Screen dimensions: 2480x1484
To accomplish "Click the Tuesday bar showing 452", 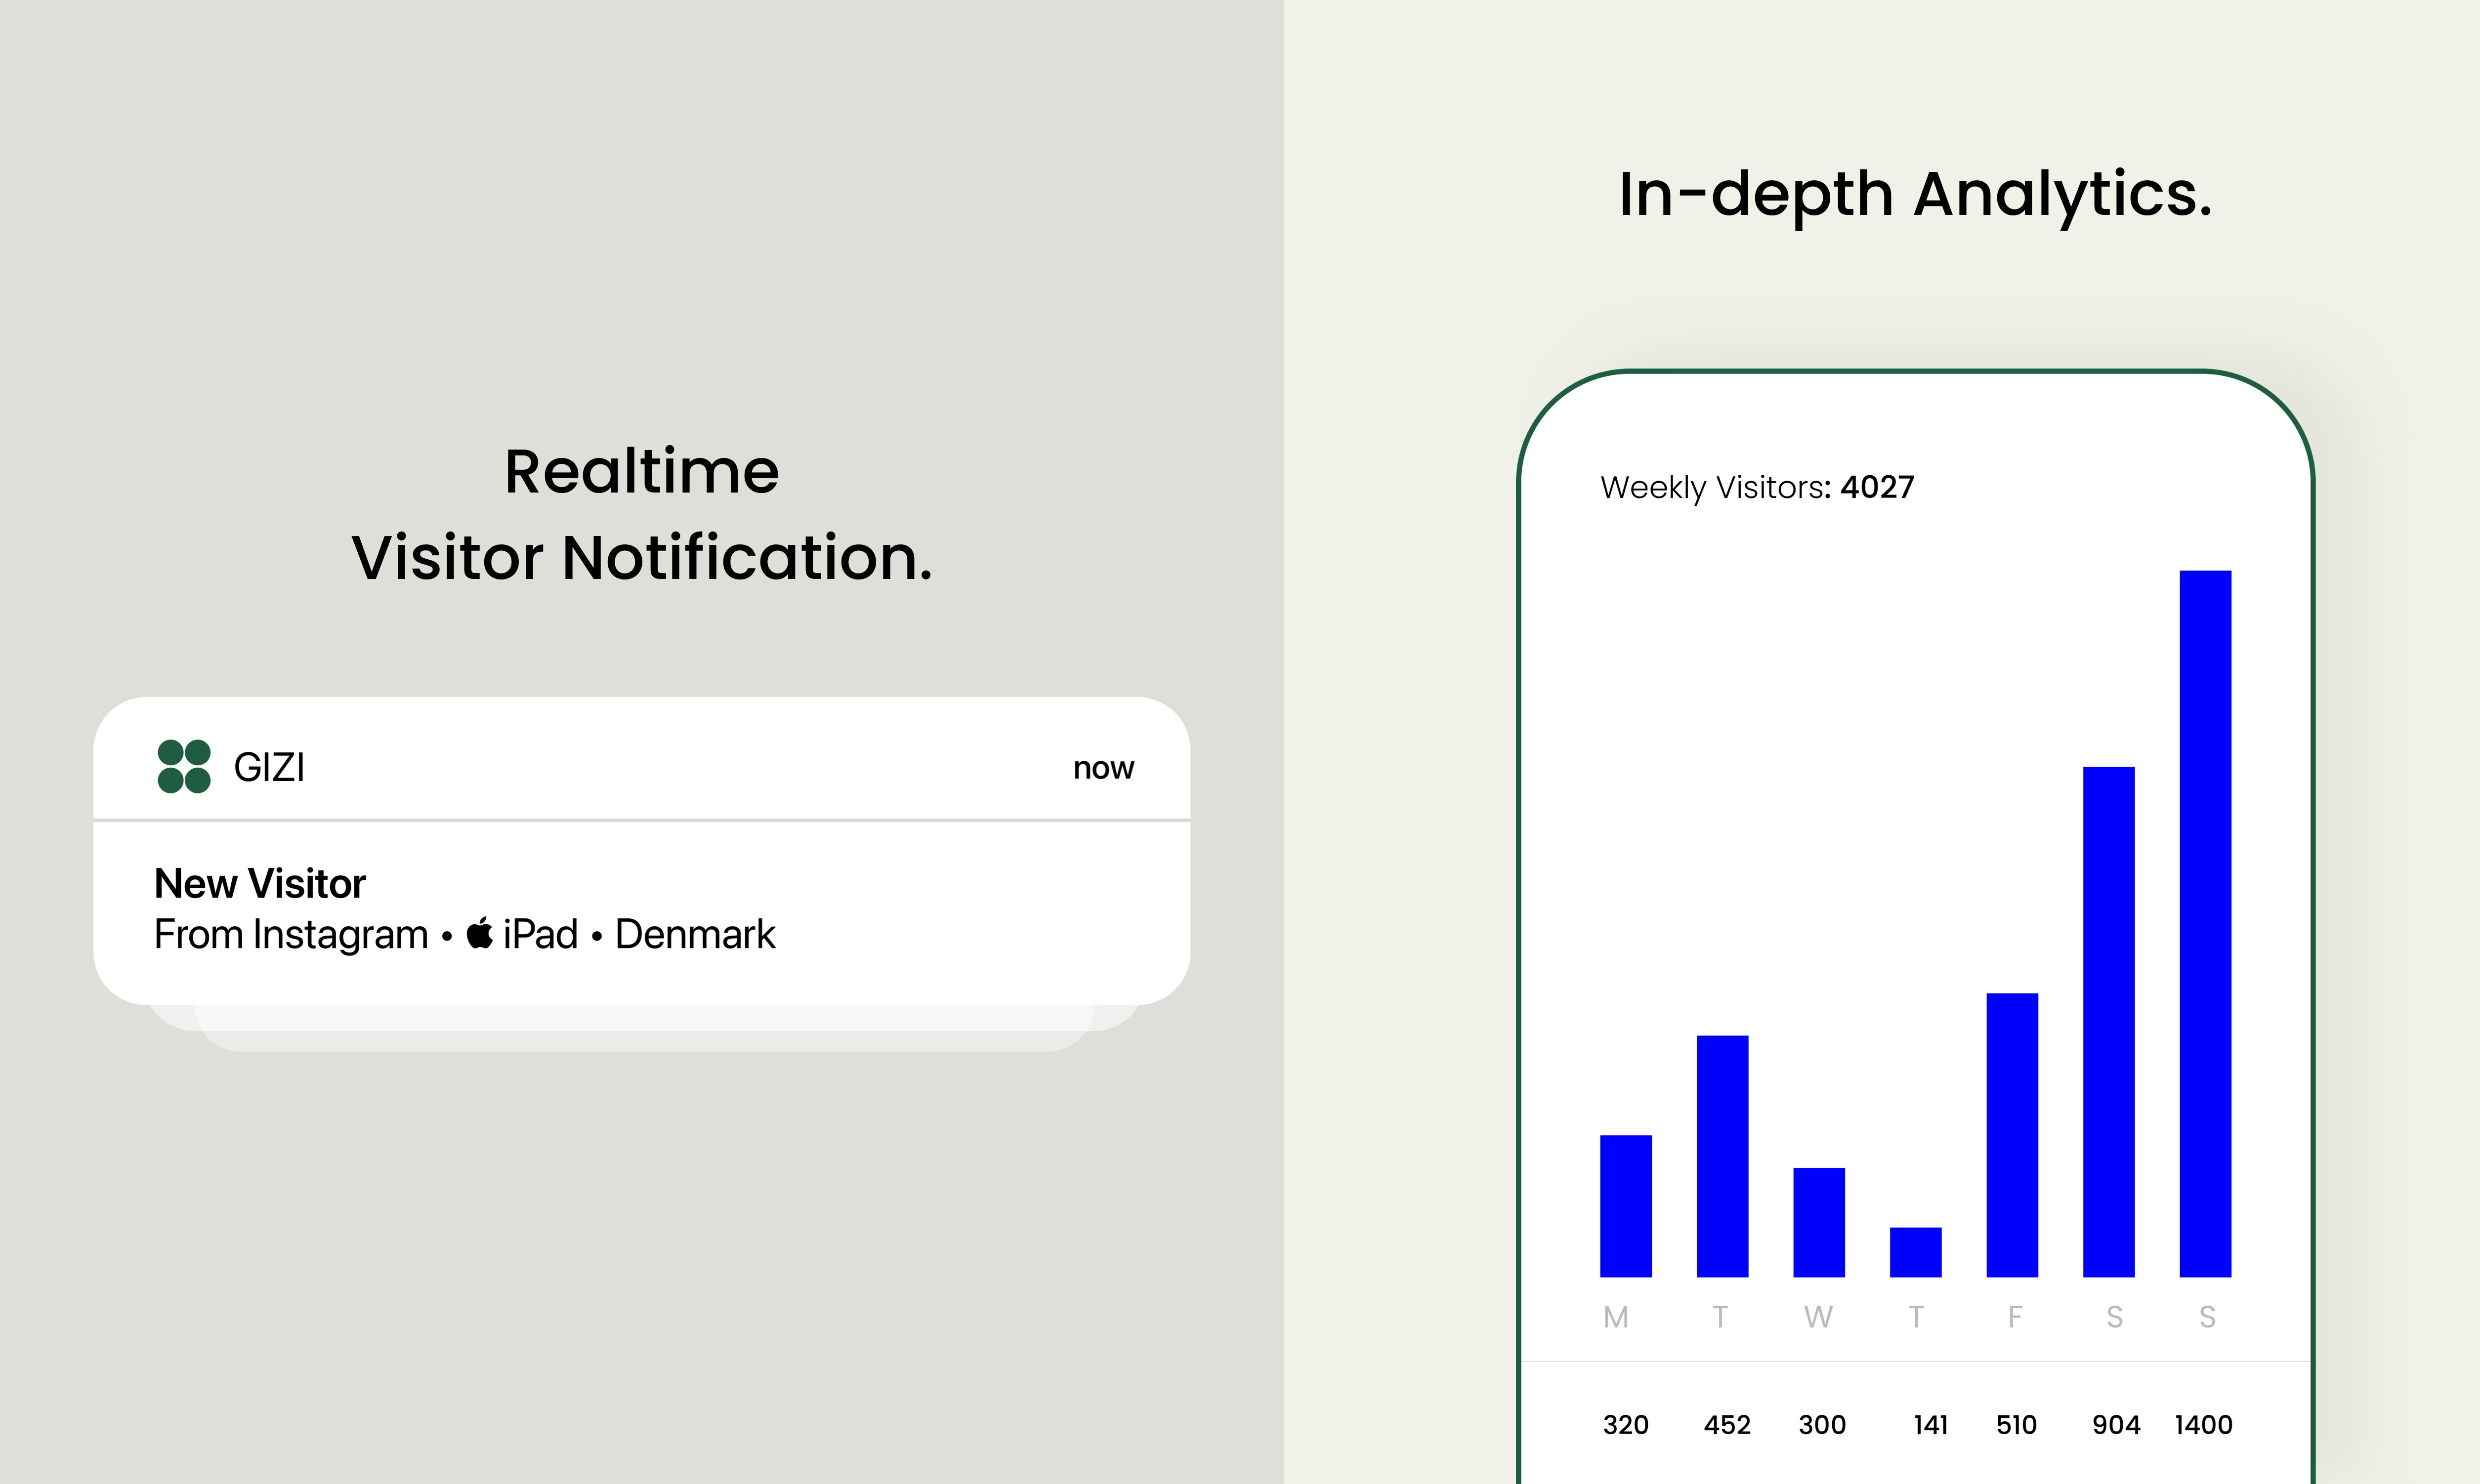I will (1722, 1155).
